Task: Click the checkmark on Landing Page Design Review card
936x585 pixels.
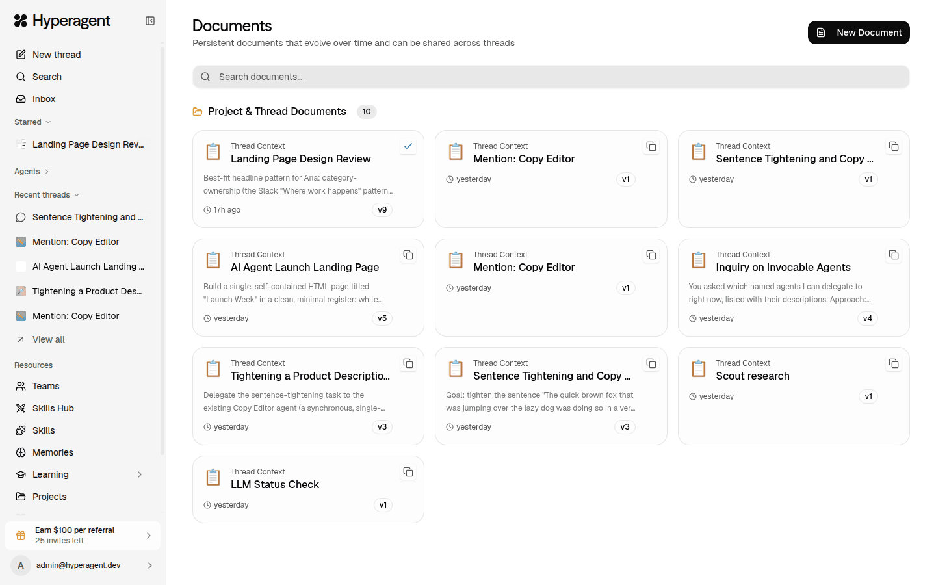Action: coord(408,146)
